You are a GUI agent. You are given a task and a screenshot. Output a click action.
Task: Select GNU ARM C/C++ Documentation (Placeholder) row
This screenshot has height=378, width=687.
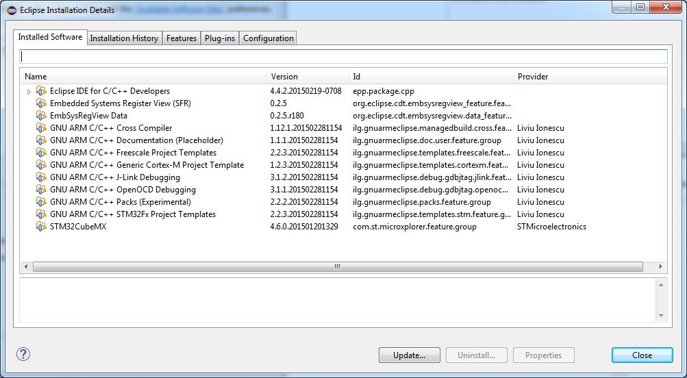point(344,140)
